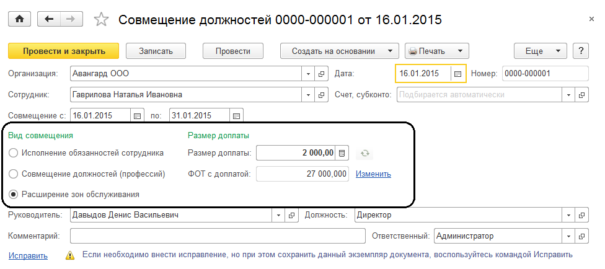This screenshot has height=269, width=605.
Task: Expand the Руководитель dropdown list
Action: (x=277, y=216)
